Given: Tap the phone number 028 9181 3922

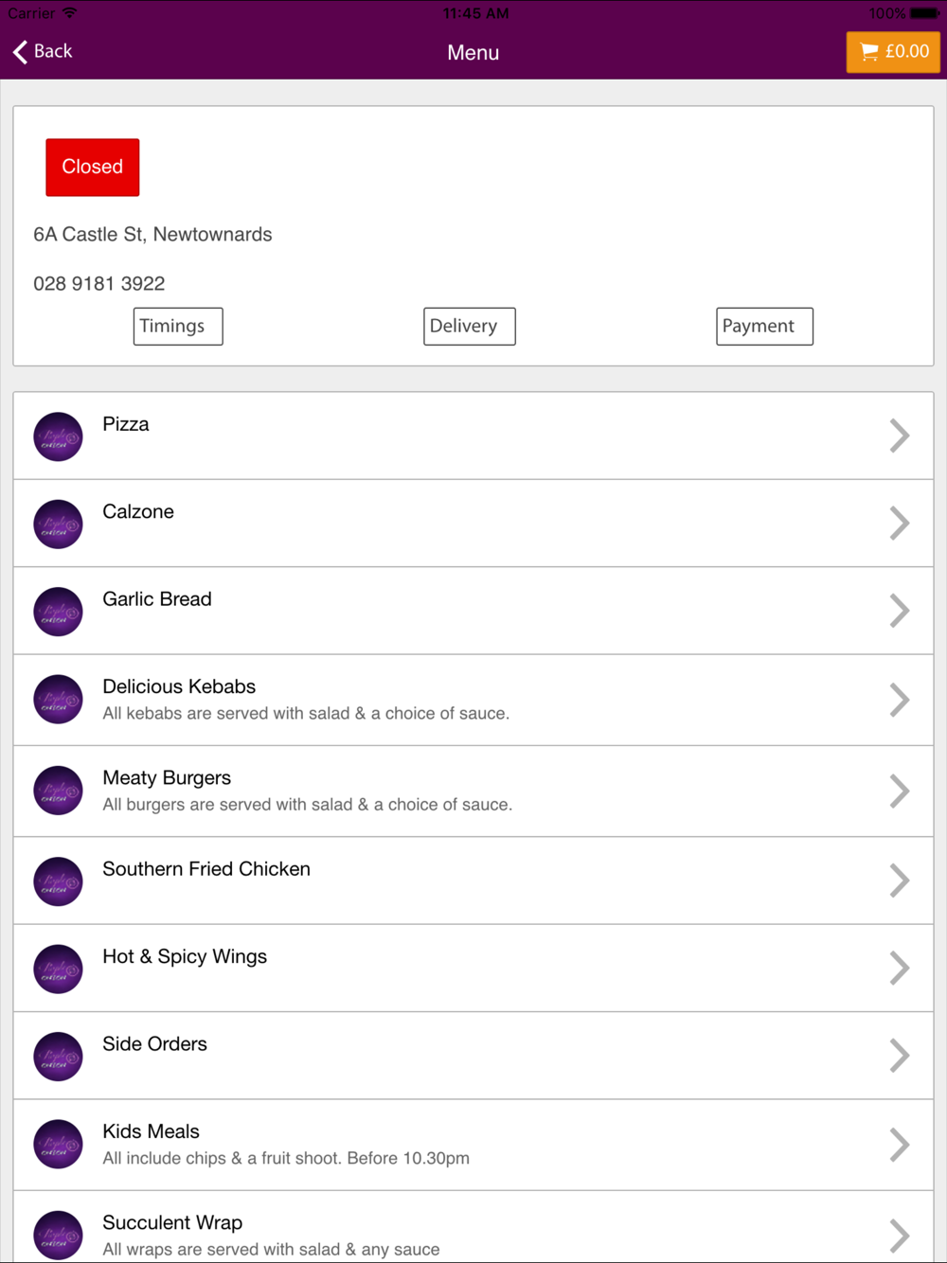Looking at the screenshot, I should [x=99, y=284].
